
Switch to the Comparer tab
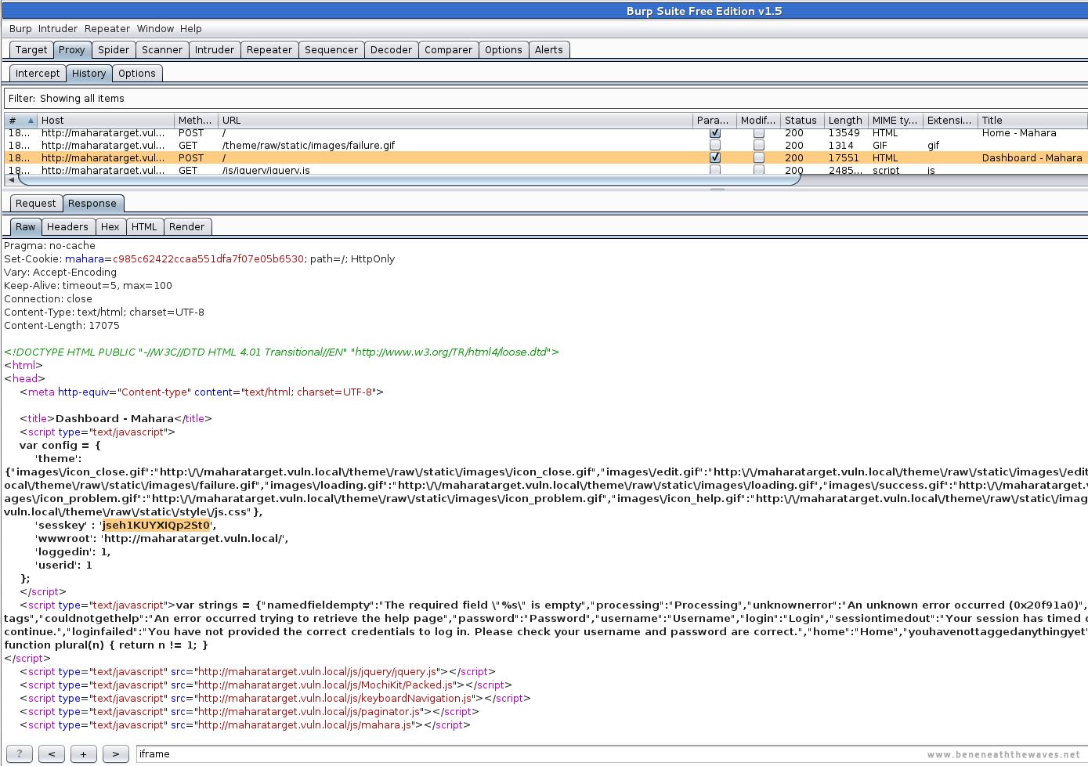click(448, 49)
